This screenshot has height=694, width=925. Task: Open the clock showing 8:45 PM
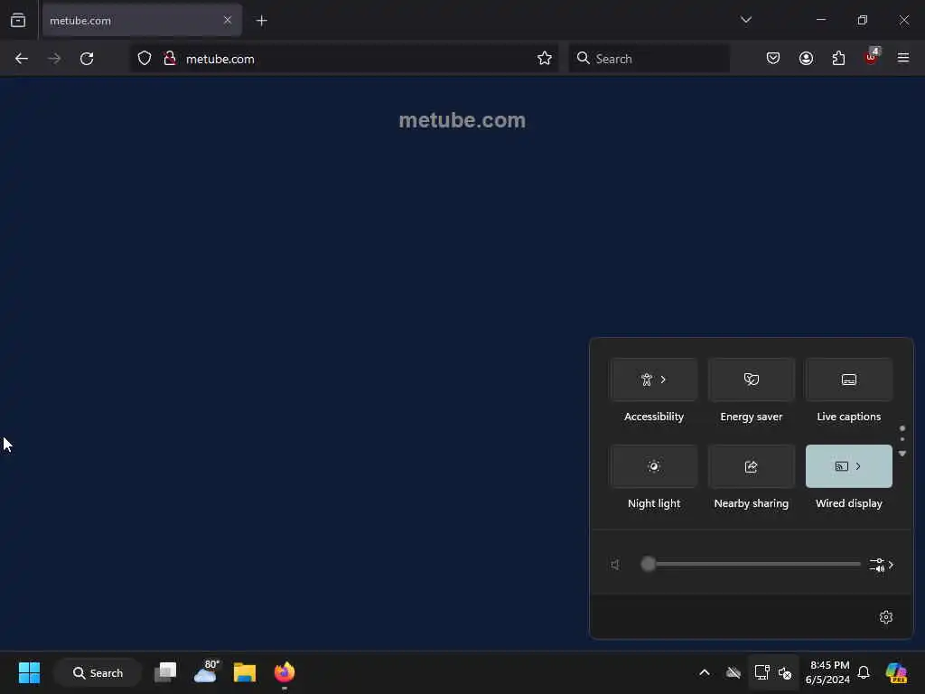827,672
